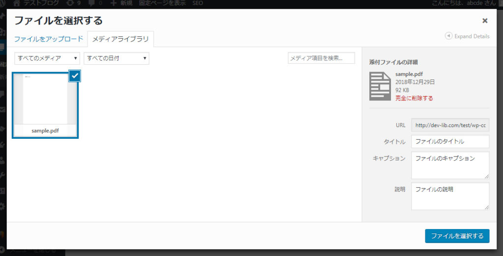Screen dimensions: 503x256
Task: Select the メディアライブラリ tab
Action: pyautogui.click(x=120, y=39)
